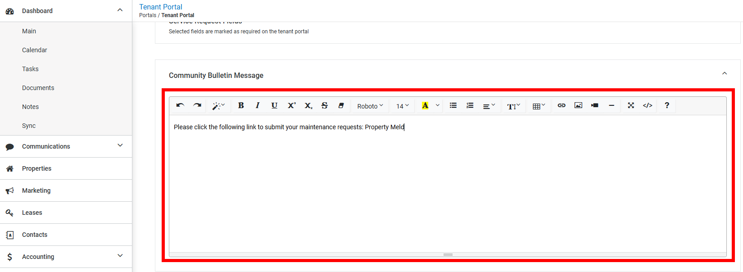Image resolution: width=743 pixels, height=272 pixels.
Task: Open Calendar under Dashboard
Action: 35,50
